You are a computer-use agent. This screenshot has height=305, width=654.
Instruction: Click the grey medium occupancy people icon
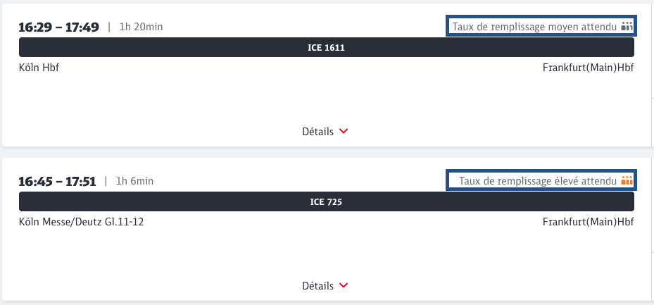(x=628, y=27)
